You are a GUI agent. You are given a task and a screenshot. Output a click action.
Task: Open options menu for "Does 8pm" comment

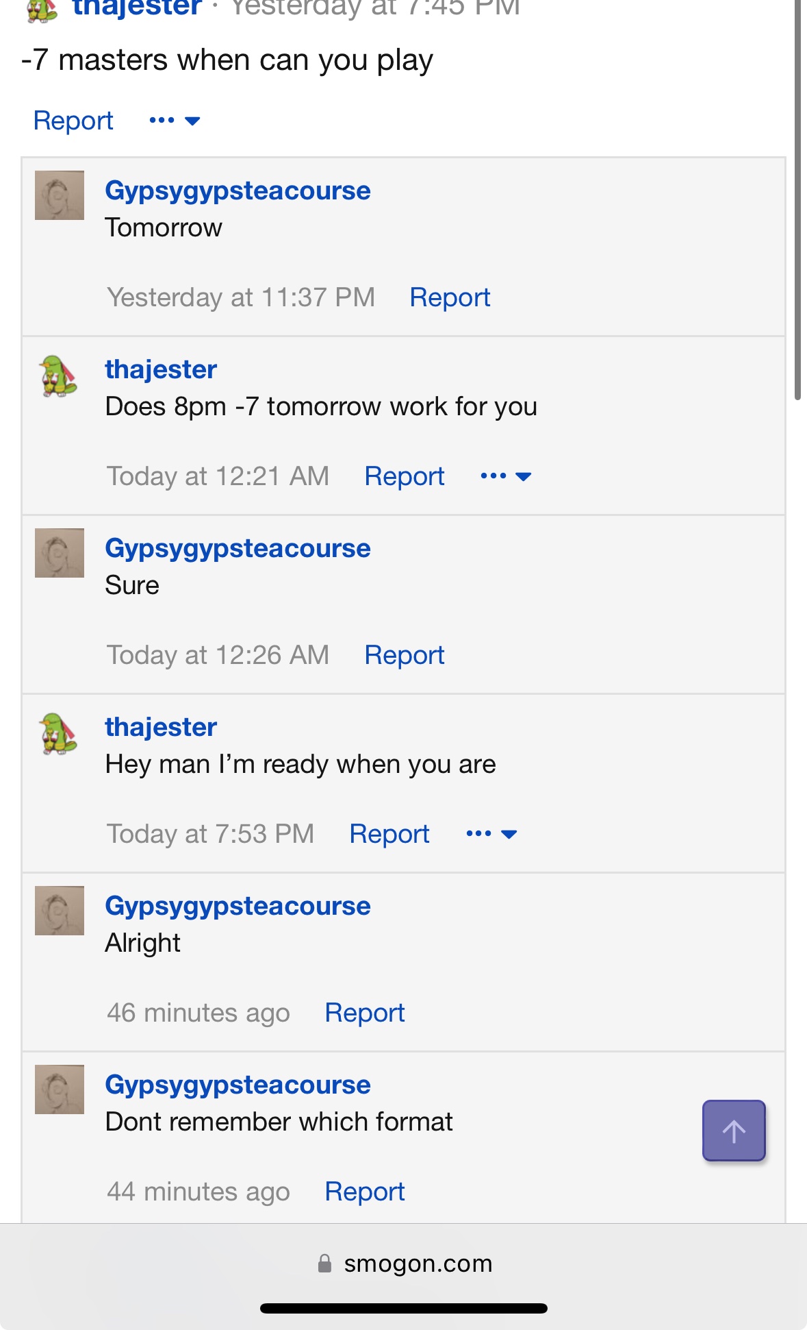pyautogui.click(x=506, y=476)
